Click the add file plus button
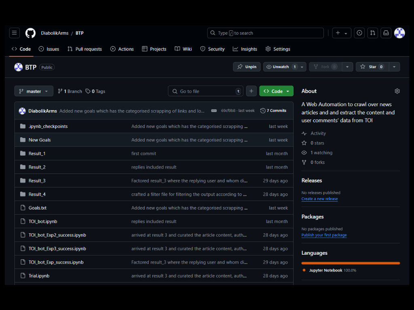This screenshot has height=310, width=414. coord(251,91)
